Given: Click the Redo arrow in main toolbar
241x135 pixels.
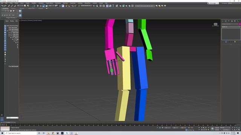Looking at the screenshot, I should point(5,6).
